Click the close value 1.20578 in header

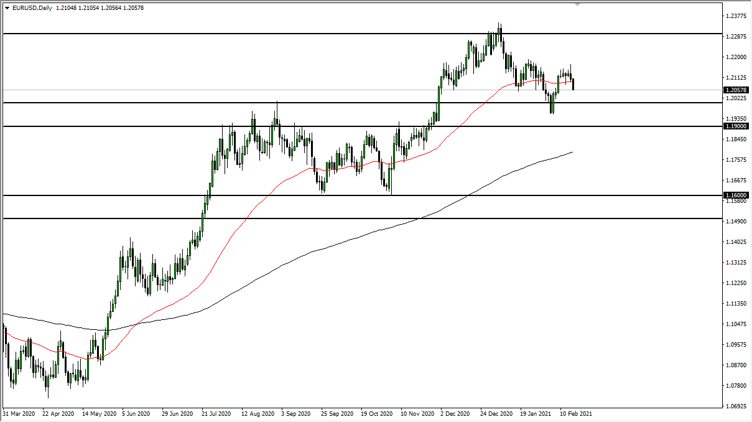click(134, 8)
